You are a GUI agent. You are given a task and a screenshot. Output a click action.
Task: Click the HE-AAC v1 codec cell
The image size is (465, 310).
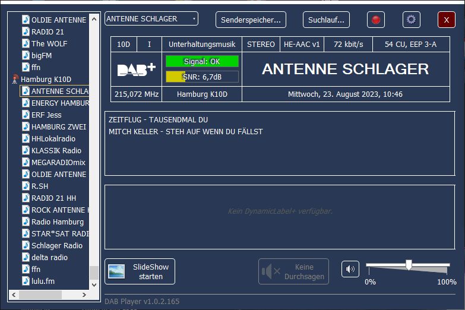click(x=302, y=45)
